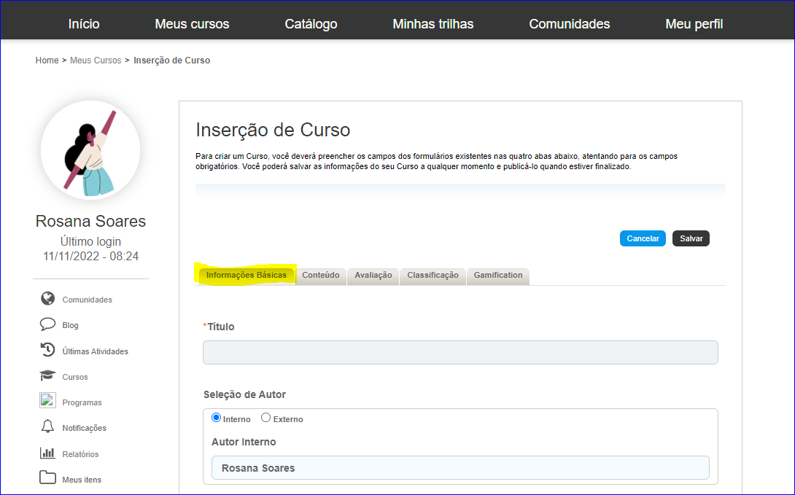
Task: Open the Informações Básicas tab
Action: [246, 275]
